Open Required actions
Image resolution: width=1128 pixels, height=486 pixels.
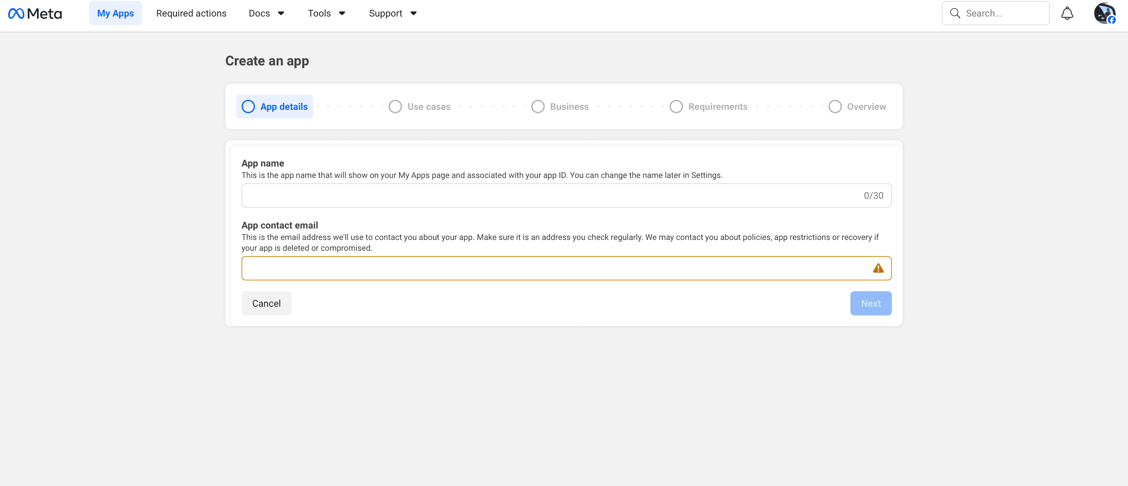tap(191, 13)
